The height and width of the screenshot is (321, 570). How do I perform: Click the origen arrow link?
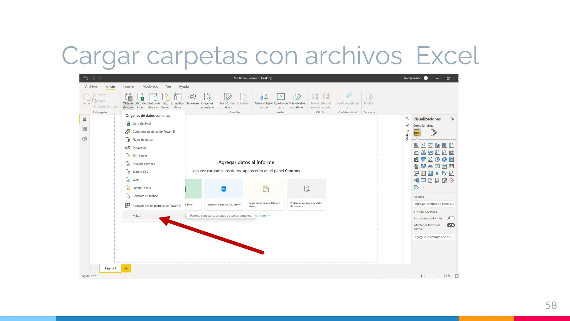point(263,216)
